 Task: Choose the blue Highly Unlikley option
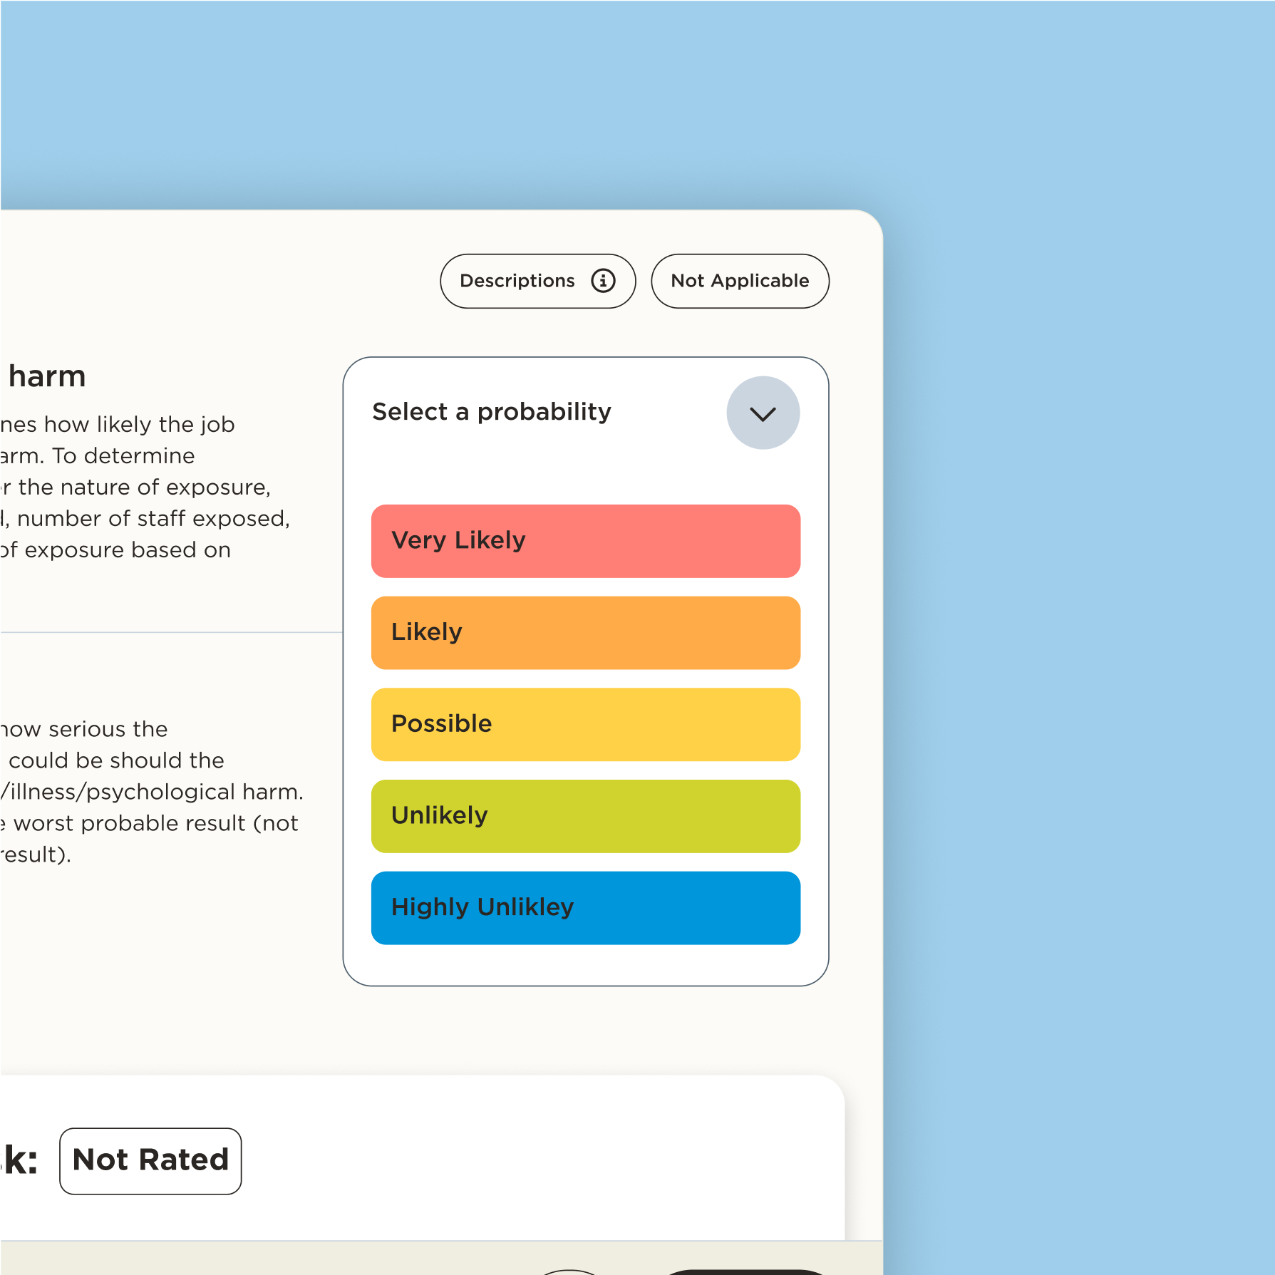[x=585, y=907]
